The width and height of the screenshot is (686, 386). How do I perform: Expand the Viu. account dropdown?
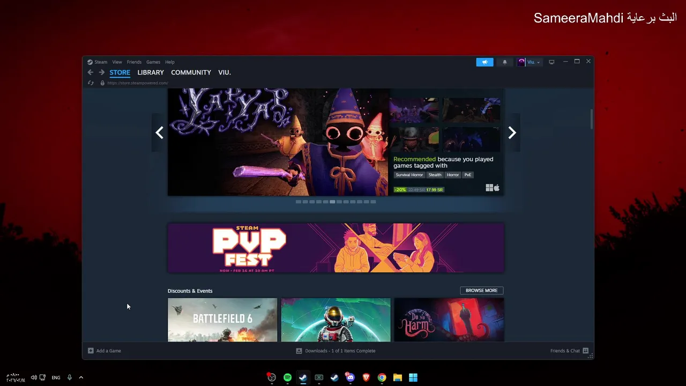click(534, 62)
